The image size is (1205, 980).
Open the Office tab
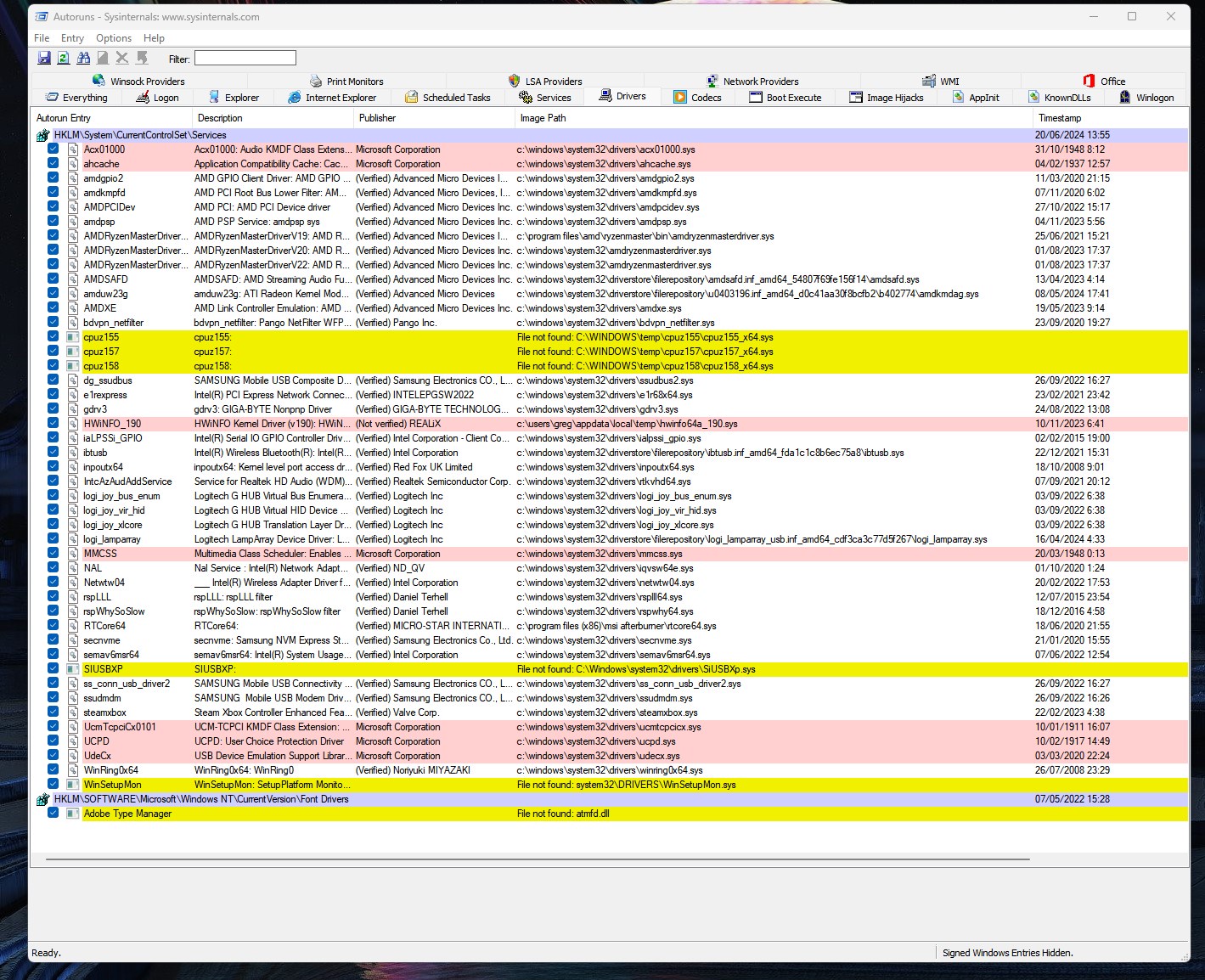[x=1104, y=82]
